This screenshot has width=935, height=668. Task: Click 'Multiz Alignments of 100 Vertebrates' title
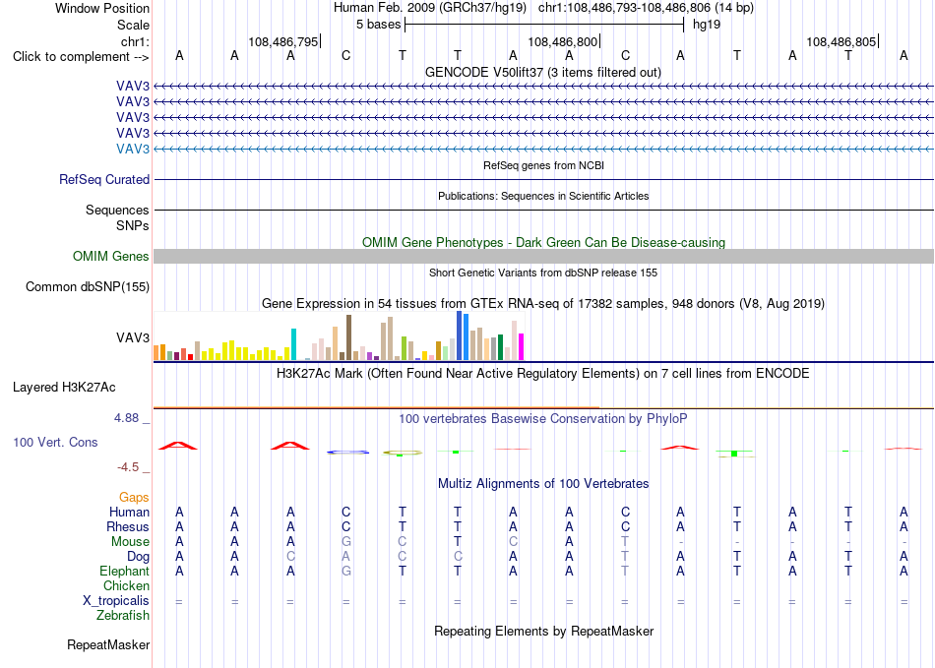543,484
